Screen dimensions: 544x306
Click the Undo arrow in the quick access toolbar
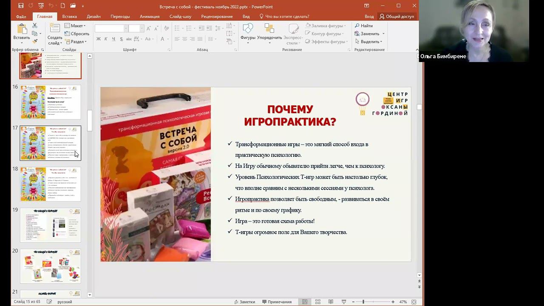[x=51, y=6]
